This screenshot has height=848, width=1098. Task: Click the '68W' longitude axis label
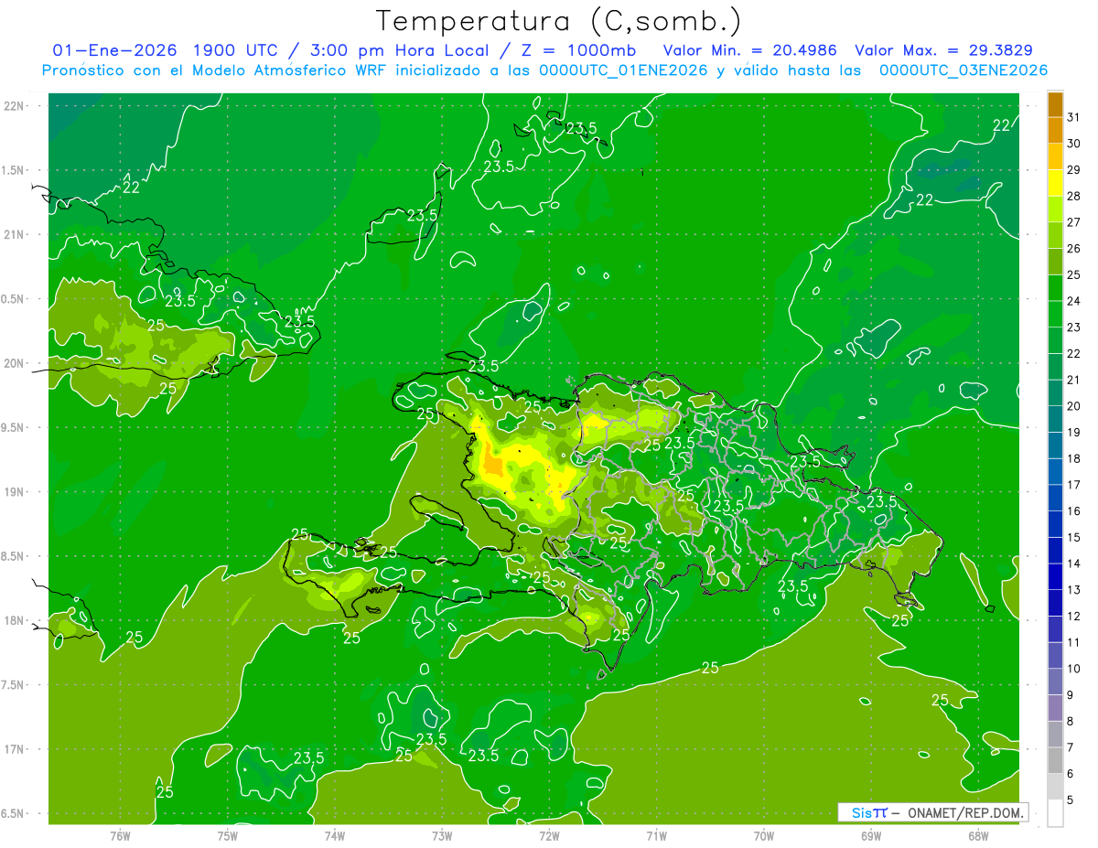[978, 835]
